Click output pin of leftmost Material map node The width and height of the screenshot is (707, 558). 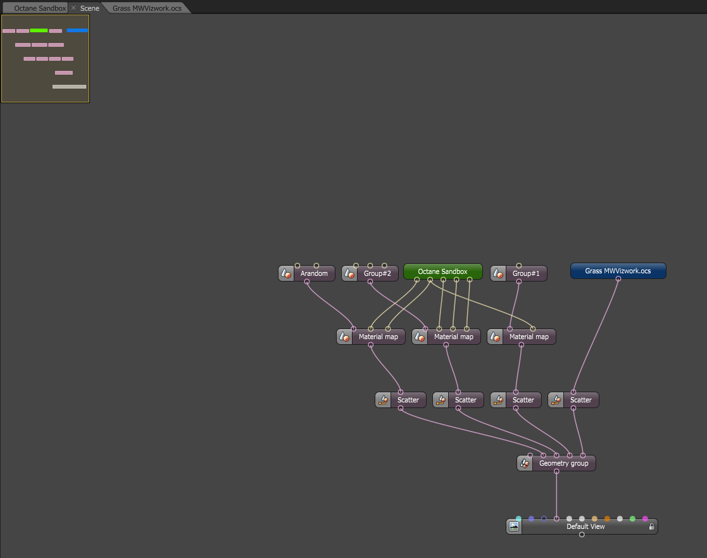pyautogui.click(x=371, y=345)
